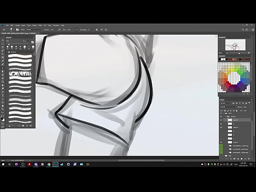Open Chrome from the Windows taskbar
Image resolution: width=256 pixels, height=192 pixels.
tap(49, 164)
